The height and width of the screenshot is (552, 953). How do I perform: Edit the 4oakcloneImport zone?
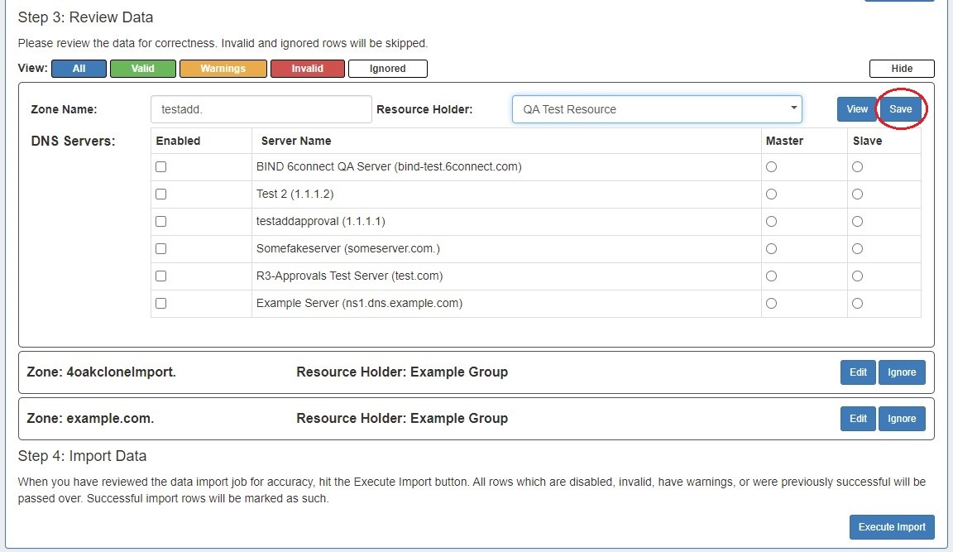[858, 372]
